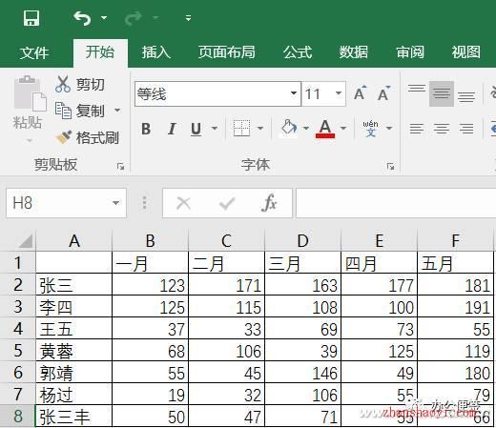Click the Increase Font Size icon
Viewport: 496px width, 428px height.
click(361, 93)
